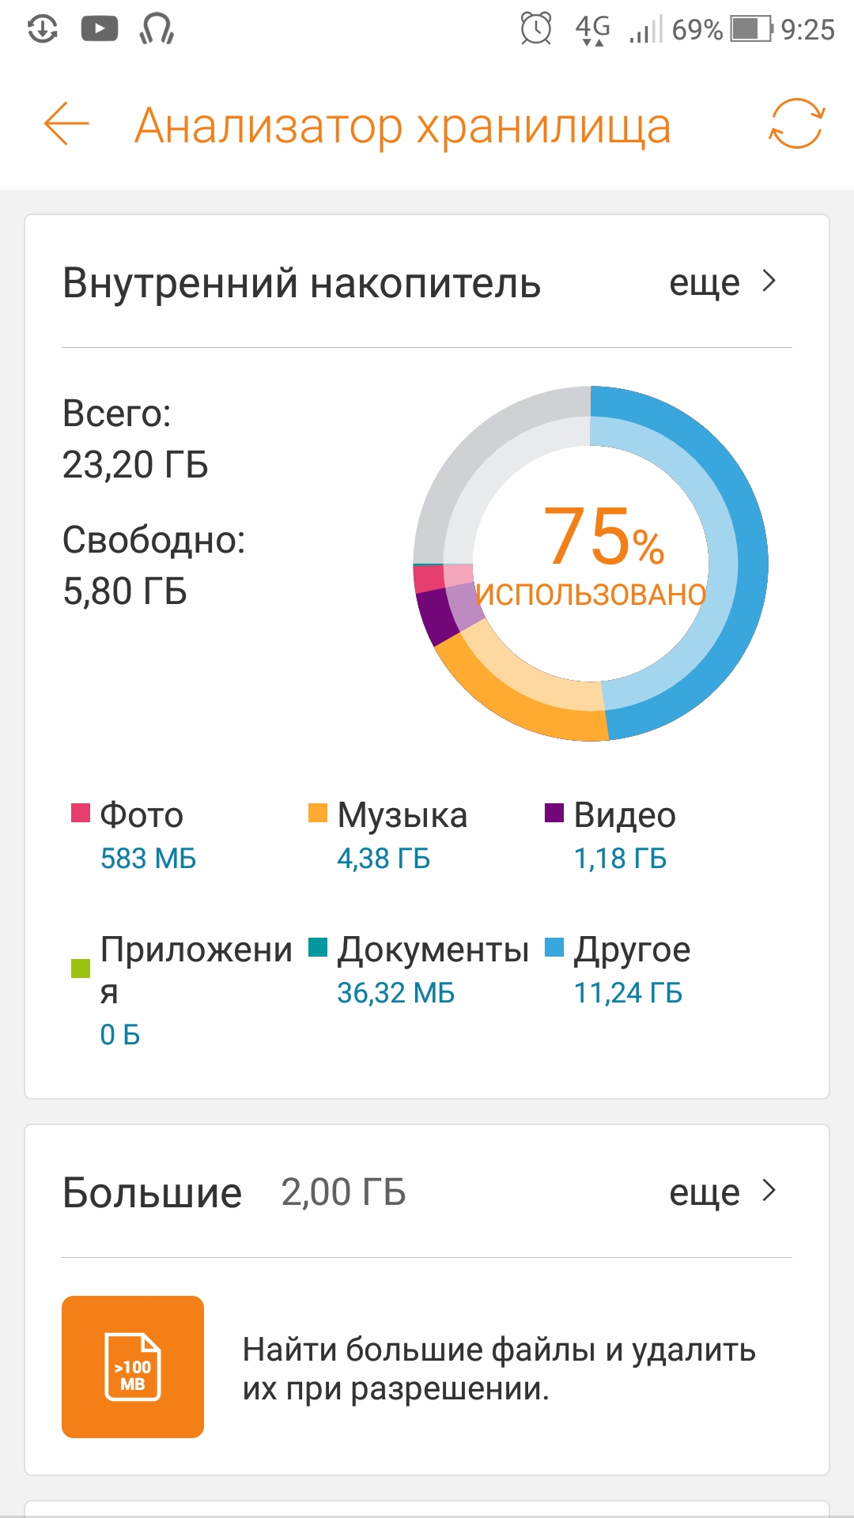Select the Документы 36,32 МБ category

[418, 969]
